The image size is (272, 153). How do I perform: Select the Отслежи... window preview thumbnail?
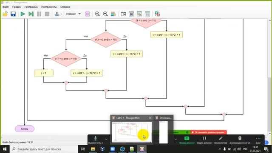[x=164, y=132]
